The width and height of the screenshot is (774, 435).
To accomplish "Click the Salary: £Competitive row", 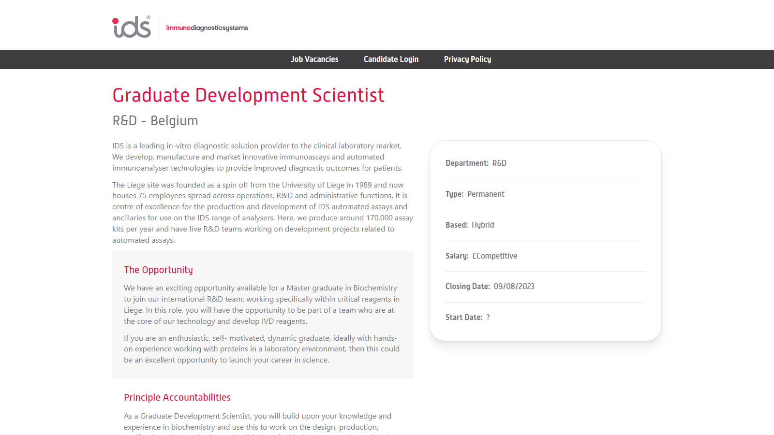I will coord(481,256).
